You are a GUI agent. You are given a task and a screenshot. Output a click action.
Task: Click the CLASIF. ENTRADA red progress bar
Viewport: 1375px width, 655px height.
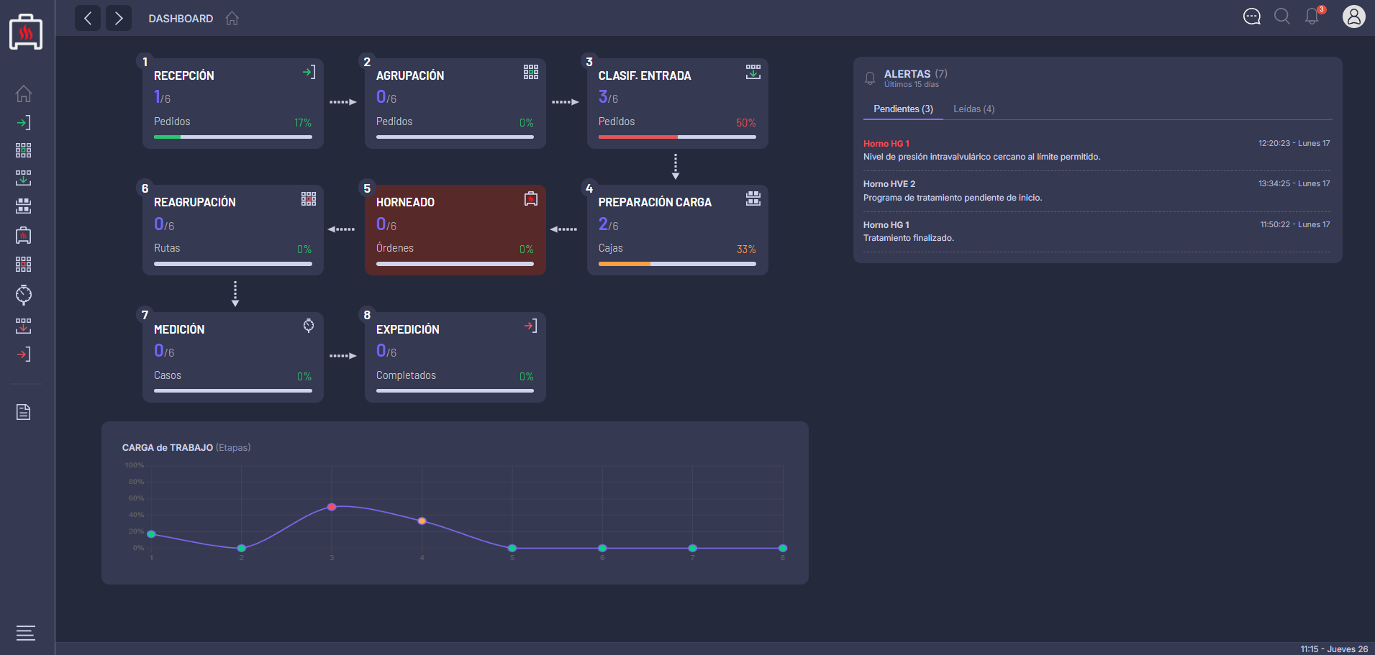[637, 137]
